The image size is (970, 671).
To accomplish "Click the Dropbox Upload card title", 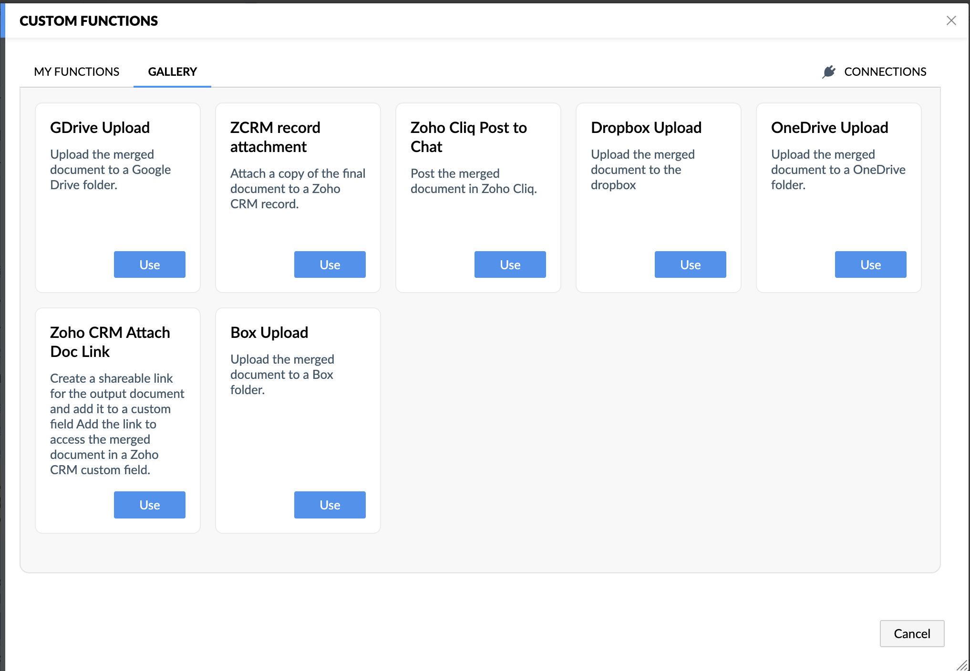I will (x=646, y=128).
